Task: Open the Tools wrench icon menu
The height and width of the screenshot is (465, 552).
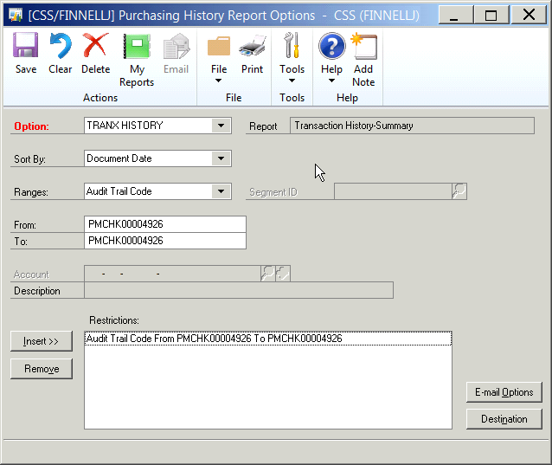Action: 292,45
